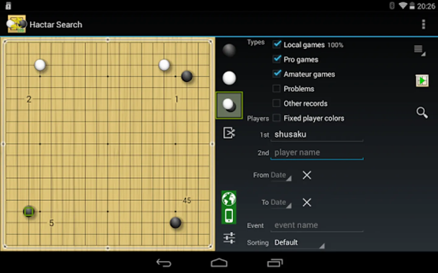Clear the From Date with X
The height and width of the screenshot is (273, 438).
click(x=307, y=175)
